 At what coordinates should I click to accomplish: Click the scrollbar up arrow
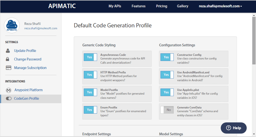point(254,15)
